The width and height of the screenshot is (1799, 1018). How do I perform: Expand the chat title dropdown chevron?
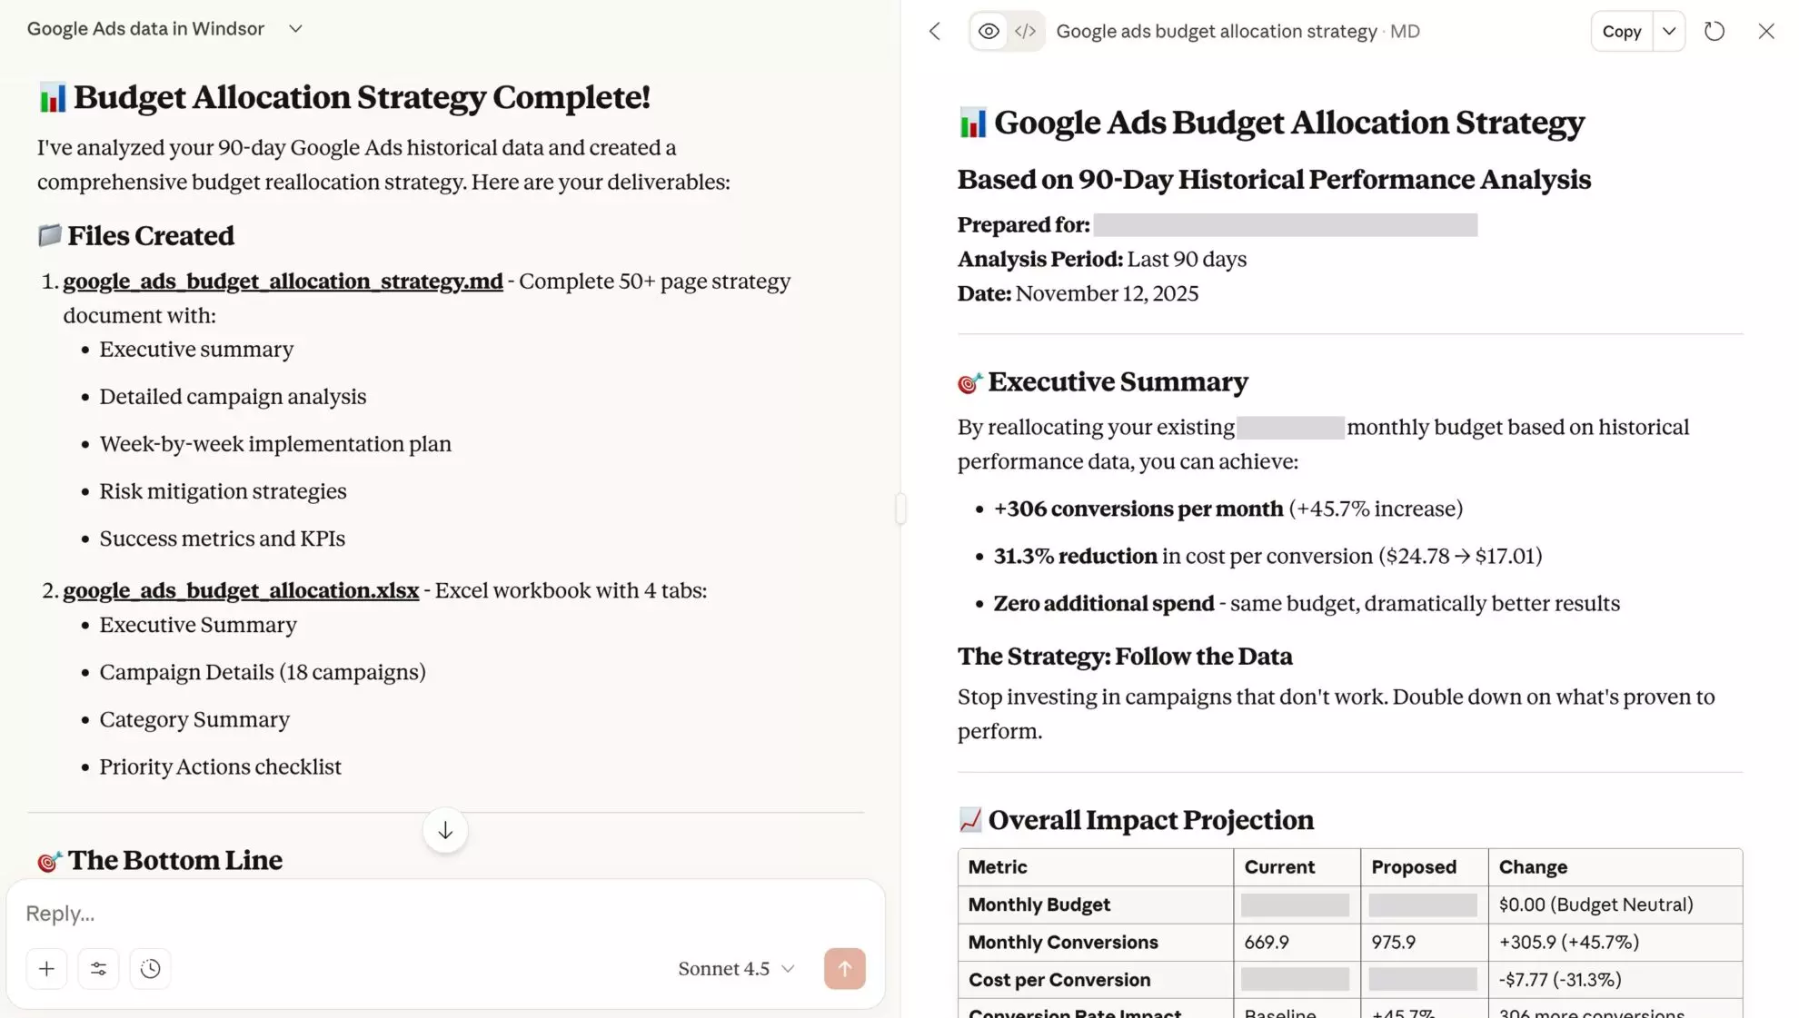click(295, 29)
